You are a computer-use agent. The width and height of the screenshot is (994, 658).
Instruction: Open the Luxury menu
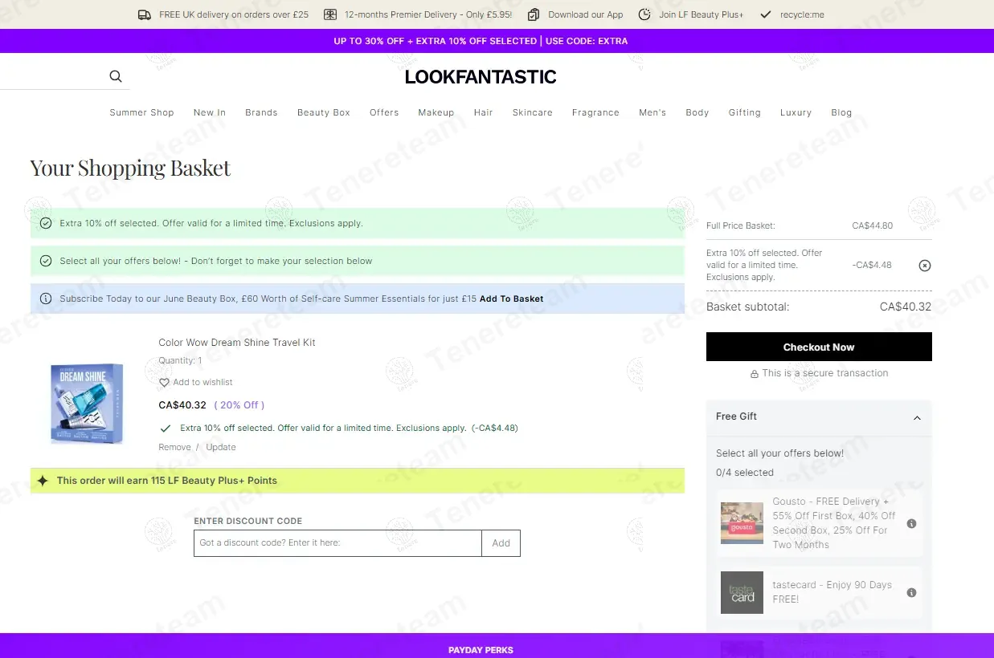(x=796, y=112)
